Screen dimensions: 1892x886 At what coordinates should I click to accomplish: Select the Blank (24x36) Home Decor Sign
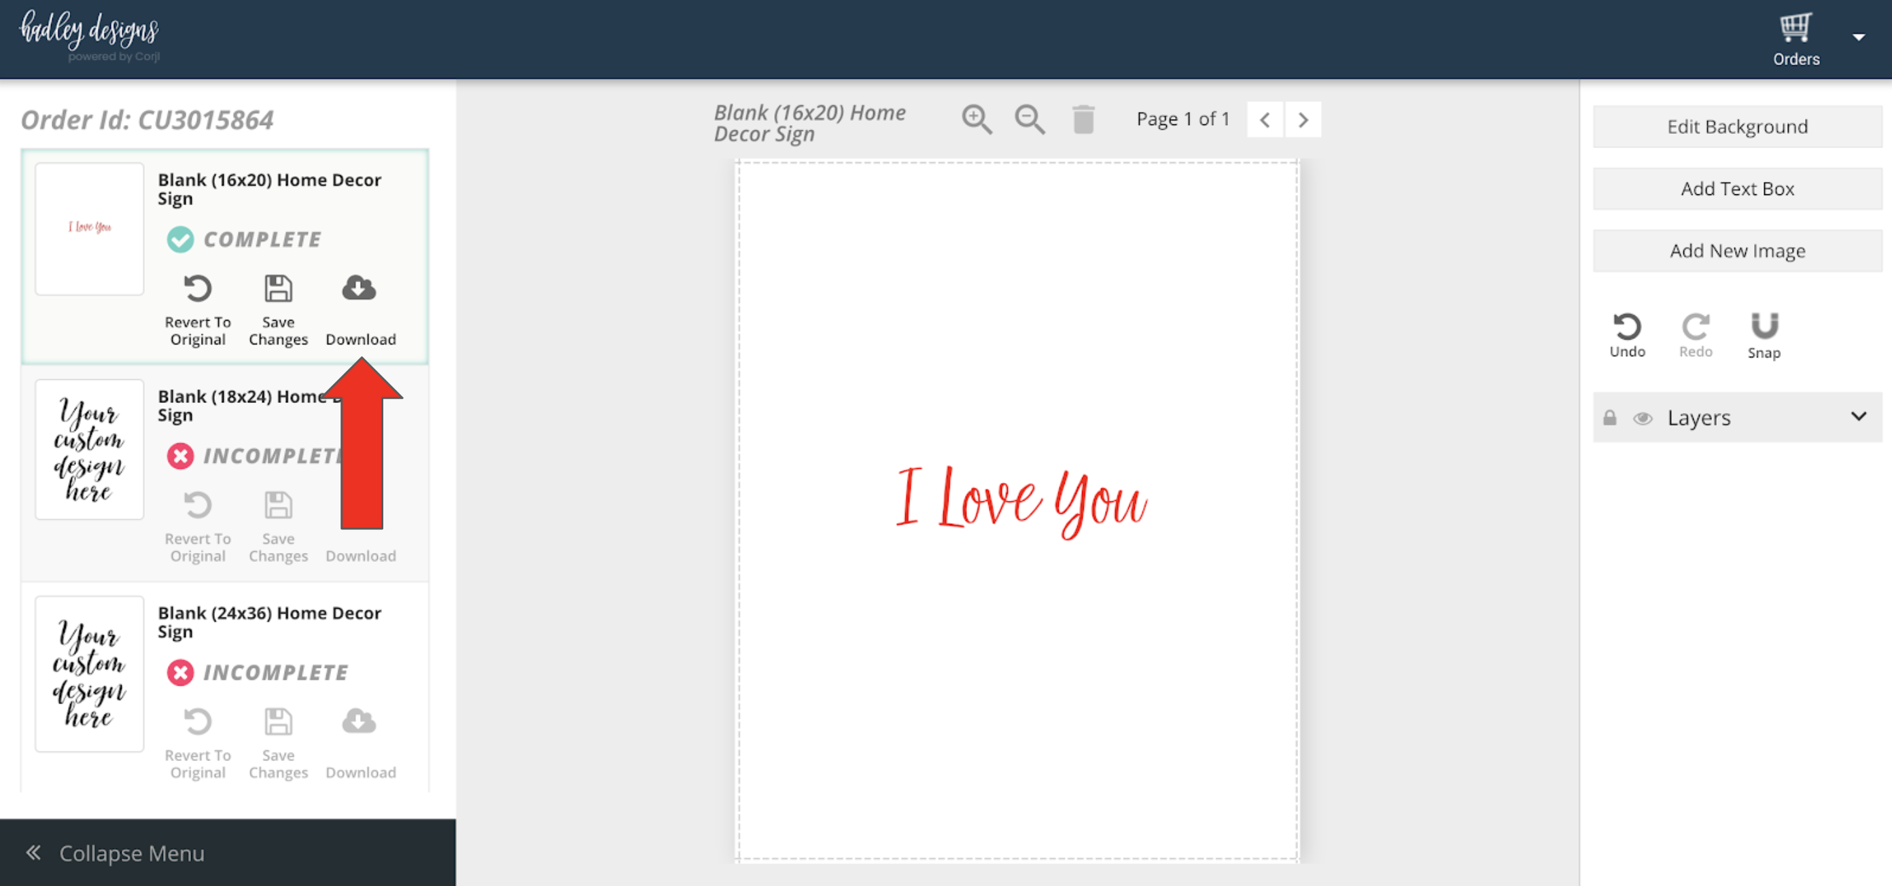coord(269,621)
